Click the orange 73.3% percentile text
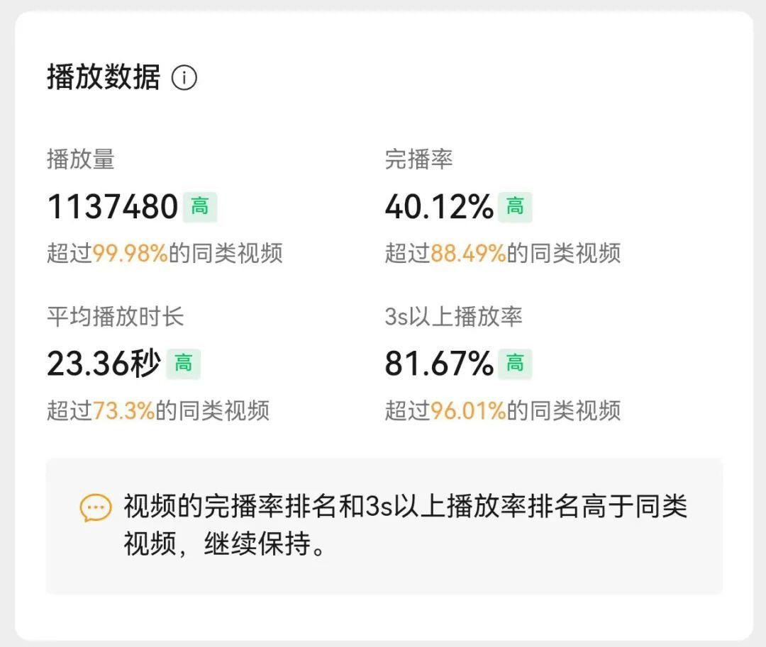Viewport: 766px width, 647px height. tap(124, 410)
